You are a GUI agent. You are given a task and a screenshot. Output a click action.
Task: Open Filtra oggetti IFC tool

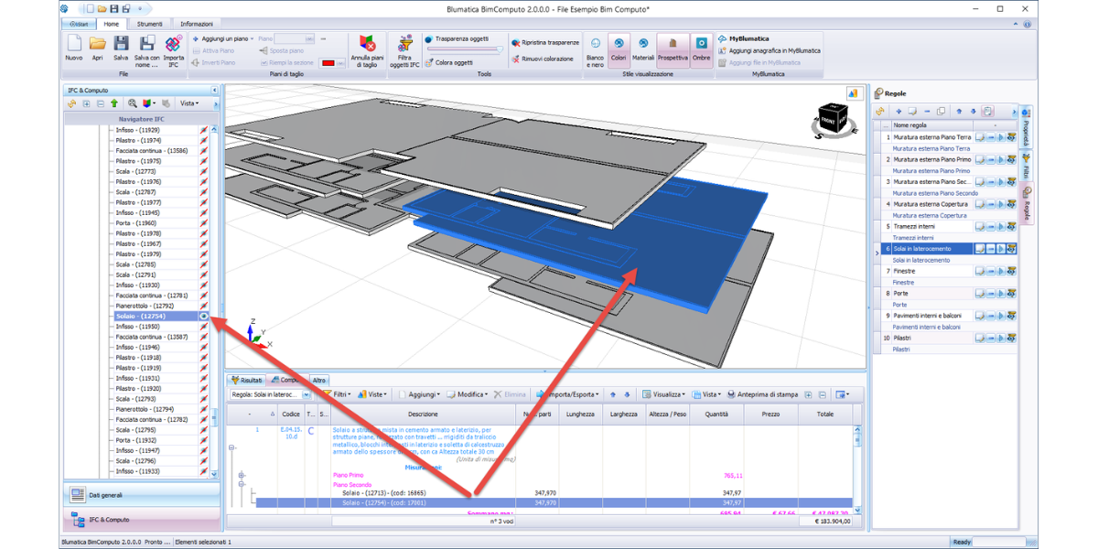click(x=404, y=44)
